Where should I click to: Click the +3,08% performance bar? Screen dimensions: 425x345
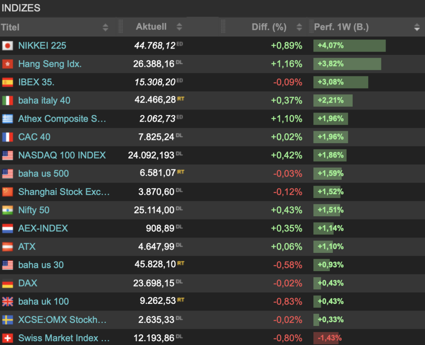tap(341, 82)
